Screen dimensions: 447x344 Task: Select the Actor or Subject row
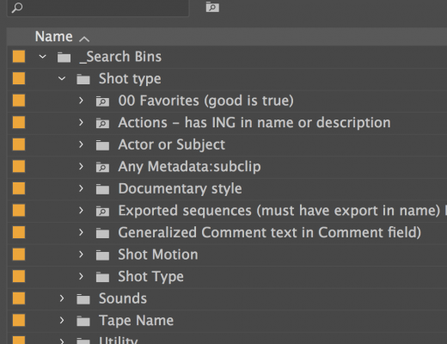coord(172,145)
